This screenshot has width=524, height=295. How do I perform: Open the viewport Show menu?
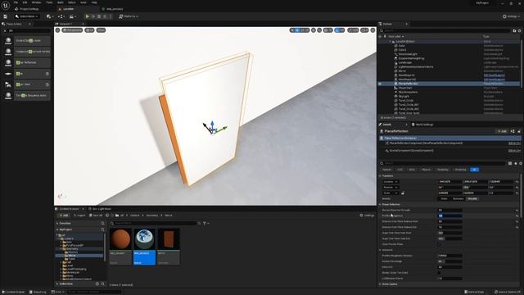101,30
